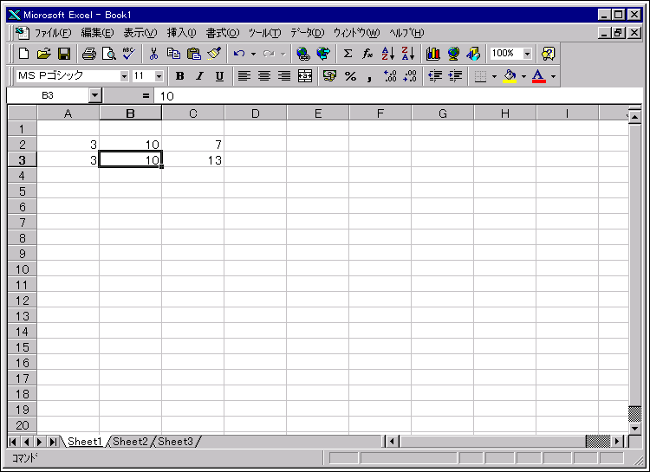Decrease decimal places icon

click(410, 76)
